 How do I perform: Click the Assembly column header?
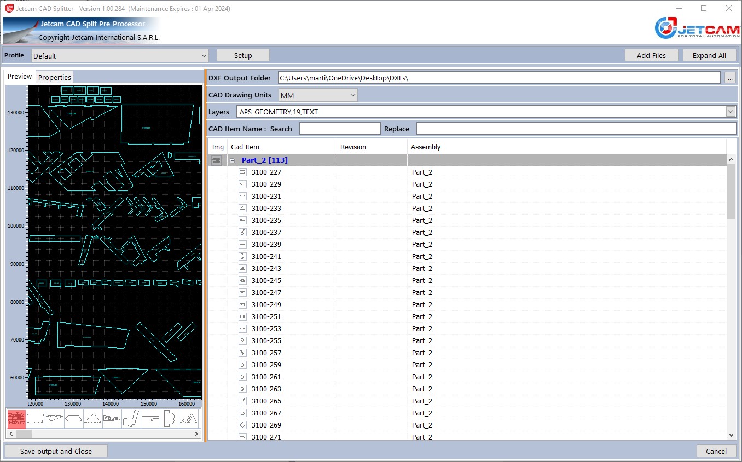point(566,147)
